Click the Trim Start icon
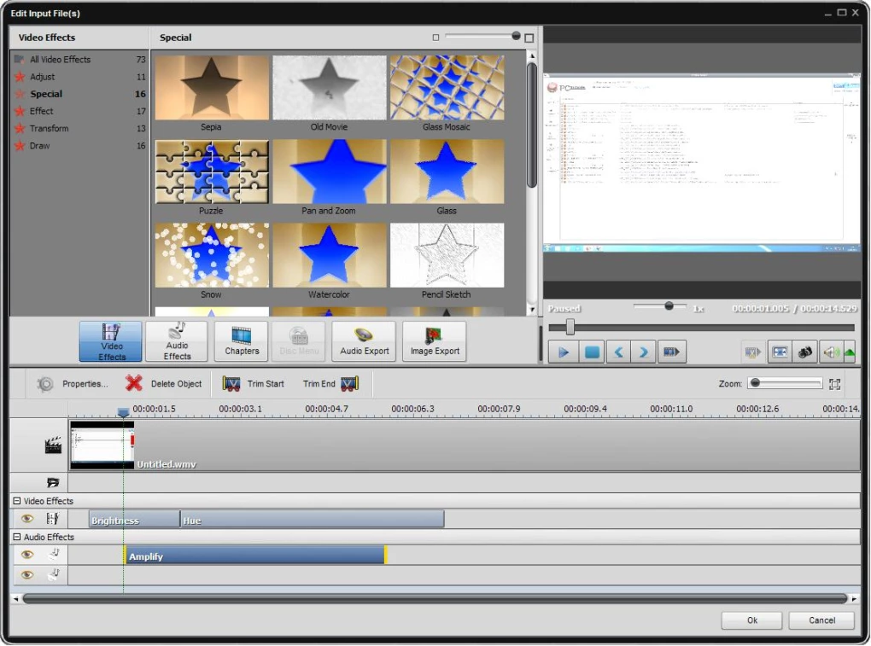871x646 pixels. 231,383
